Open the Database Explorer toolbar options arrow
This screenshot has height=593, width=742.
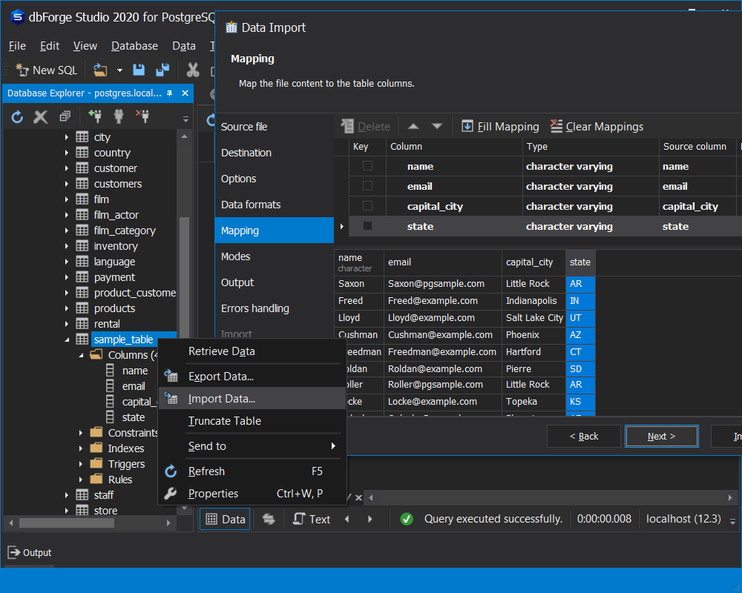(x=185, y=119)
